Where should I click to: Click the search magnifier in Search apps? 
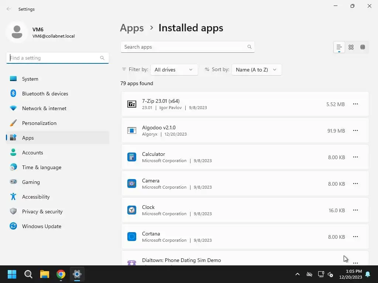coord(250,47)
